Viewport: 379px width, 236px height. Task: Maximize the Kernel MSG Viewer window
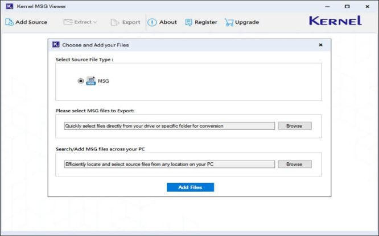(347, 6)
